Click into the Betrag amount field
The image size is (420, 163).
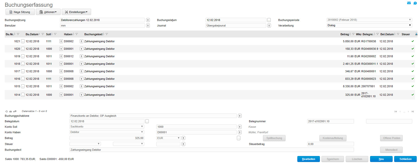click(x=107, y=138)
